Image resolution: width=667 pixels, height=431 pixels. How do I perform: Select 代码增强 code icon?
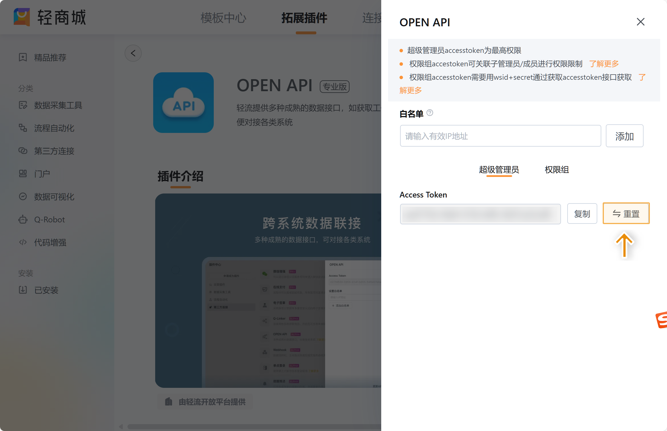[x=23, y=242]
